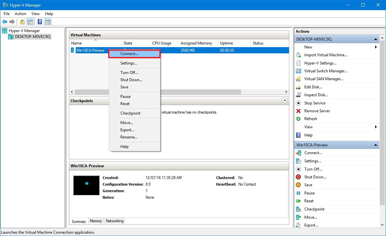Click the orange Save icon in Actions
386x236 pixels.
coord(298,185)
